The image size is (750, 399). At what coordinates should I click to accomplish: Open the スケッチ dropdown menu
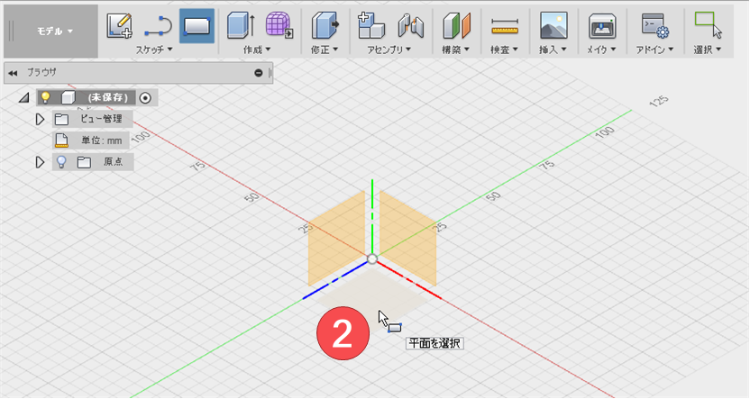154,50
